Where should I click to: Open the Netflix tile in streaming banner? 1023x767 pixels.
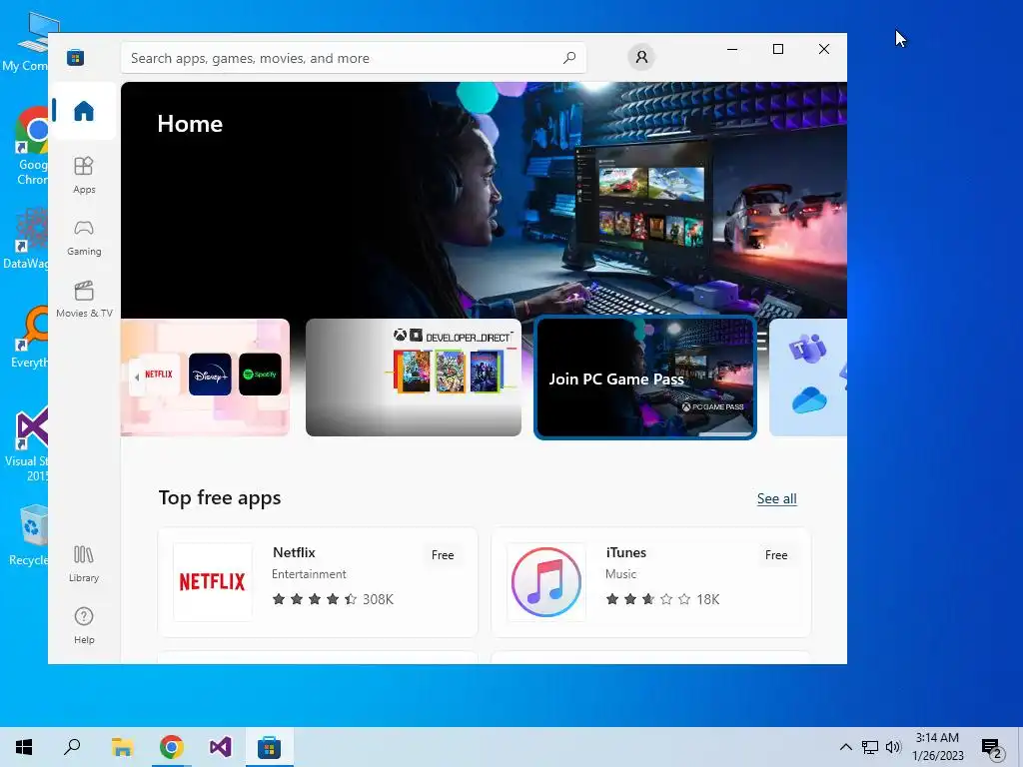[159, 375]
